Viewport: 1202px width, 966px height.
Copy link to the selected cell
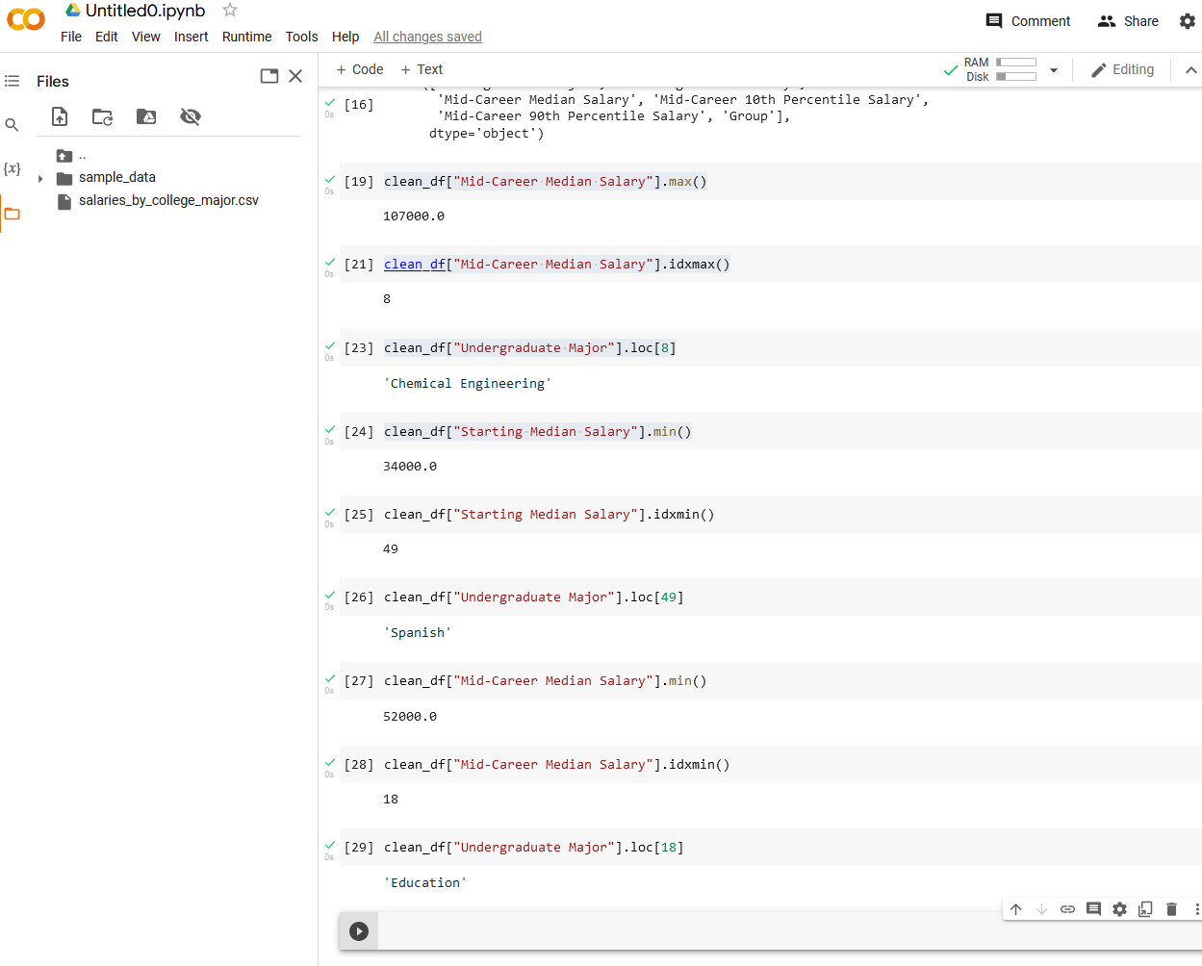tap(1066, 908)
